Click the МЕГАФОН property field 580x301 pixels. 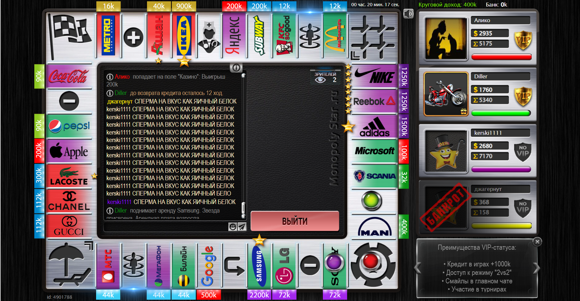click(x=159, y=265)
